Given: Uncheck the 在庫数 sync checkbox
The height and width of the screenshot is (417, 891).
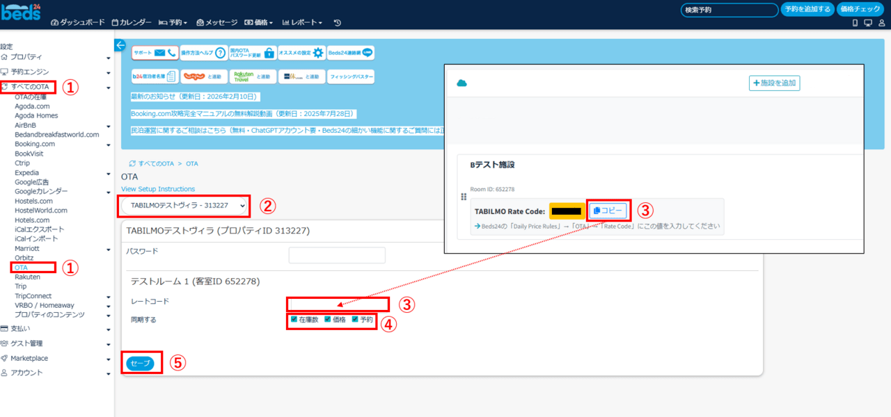Looking at the screenshot, I should pyautogui.click(x=294, y=320).
